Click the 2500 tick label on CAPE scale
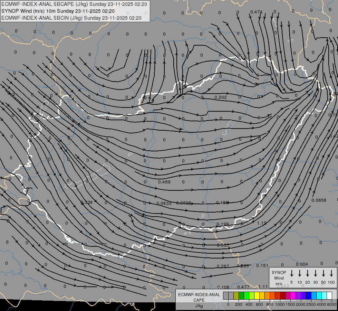The width and height of the screenshot is (338, 311). click(x=311, y=304)
